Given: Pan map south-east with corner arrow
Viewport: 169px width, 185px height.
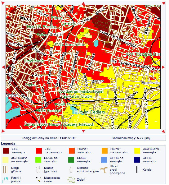Looking at the screenshot, I should pyautogui.click(x=163, y=131).
